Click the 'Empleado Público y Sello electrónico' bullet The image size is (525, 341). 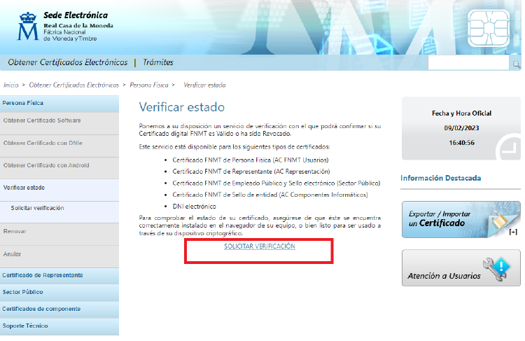click(276, 183)
